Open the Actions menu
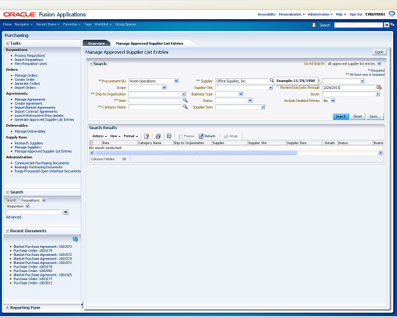The image size is (397, 318). [x=99, y=136]
